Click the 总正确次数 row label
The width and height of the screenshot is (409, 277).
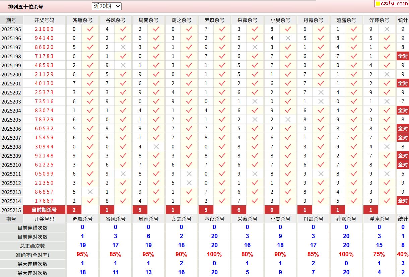[x=33, y=246]
